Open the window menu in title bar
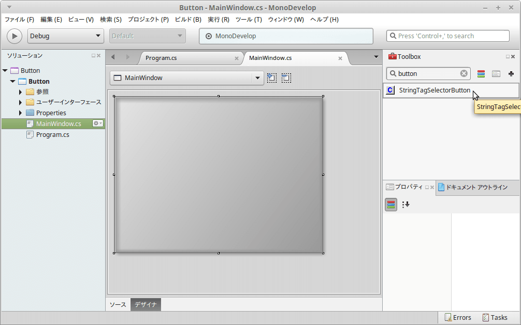This screenshot has width=521, height=325. tap(9, 7)
